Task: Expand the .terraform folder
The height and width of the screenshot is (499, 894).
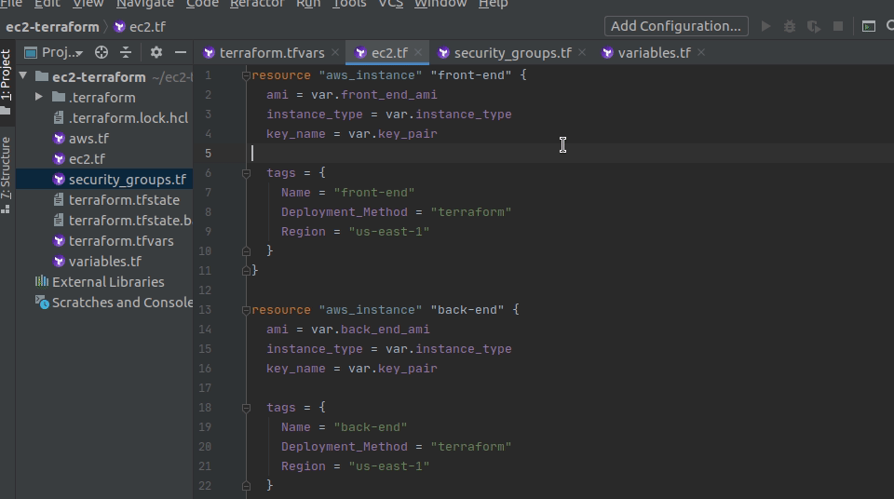Action: (39, 97)
